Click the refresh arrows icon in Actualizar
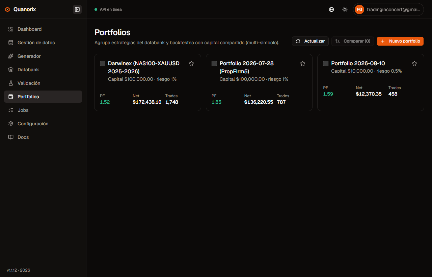This screenshot has height=277, width=432. click(x=298, y=41)
